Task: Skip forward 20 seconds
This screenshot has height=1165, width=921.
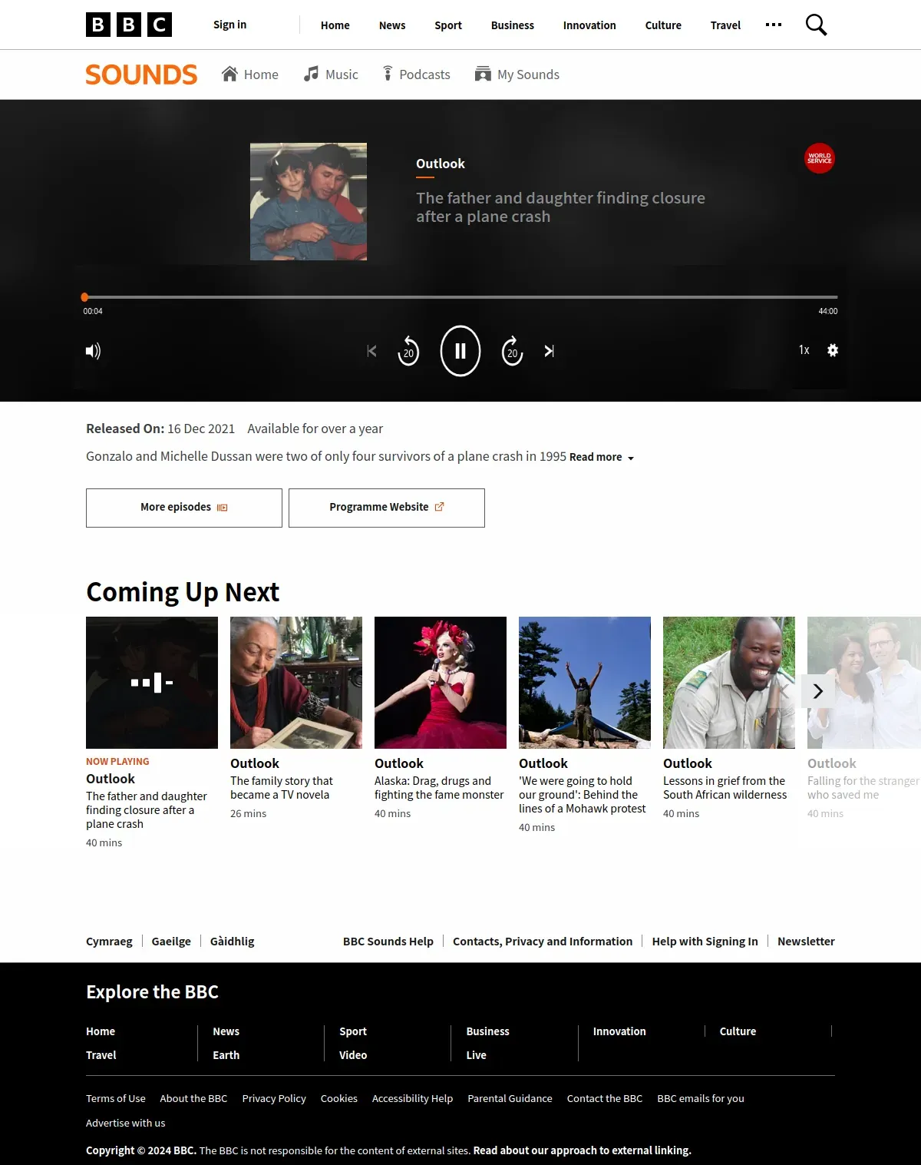Action: point(512,351)
